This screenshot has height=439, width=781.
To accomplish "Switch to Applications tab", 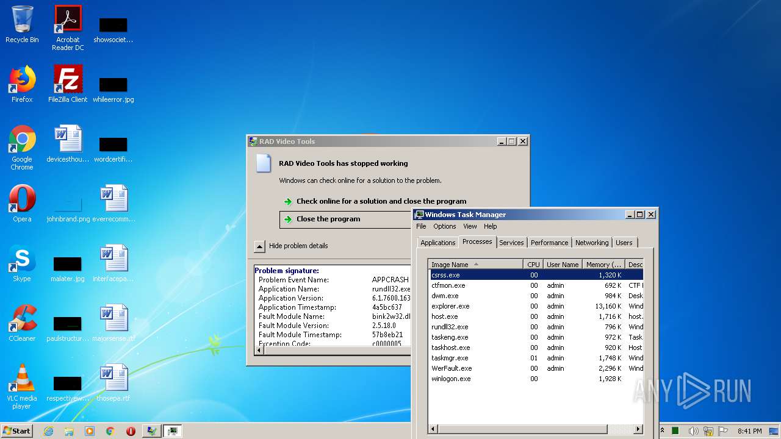I will (438, 243).
